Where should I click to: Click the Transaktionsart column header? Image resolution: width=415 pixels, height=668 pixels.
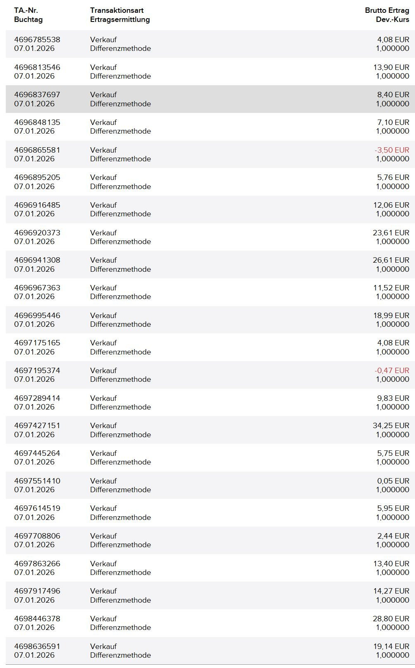pyautogui.click(x=117, y=10)
